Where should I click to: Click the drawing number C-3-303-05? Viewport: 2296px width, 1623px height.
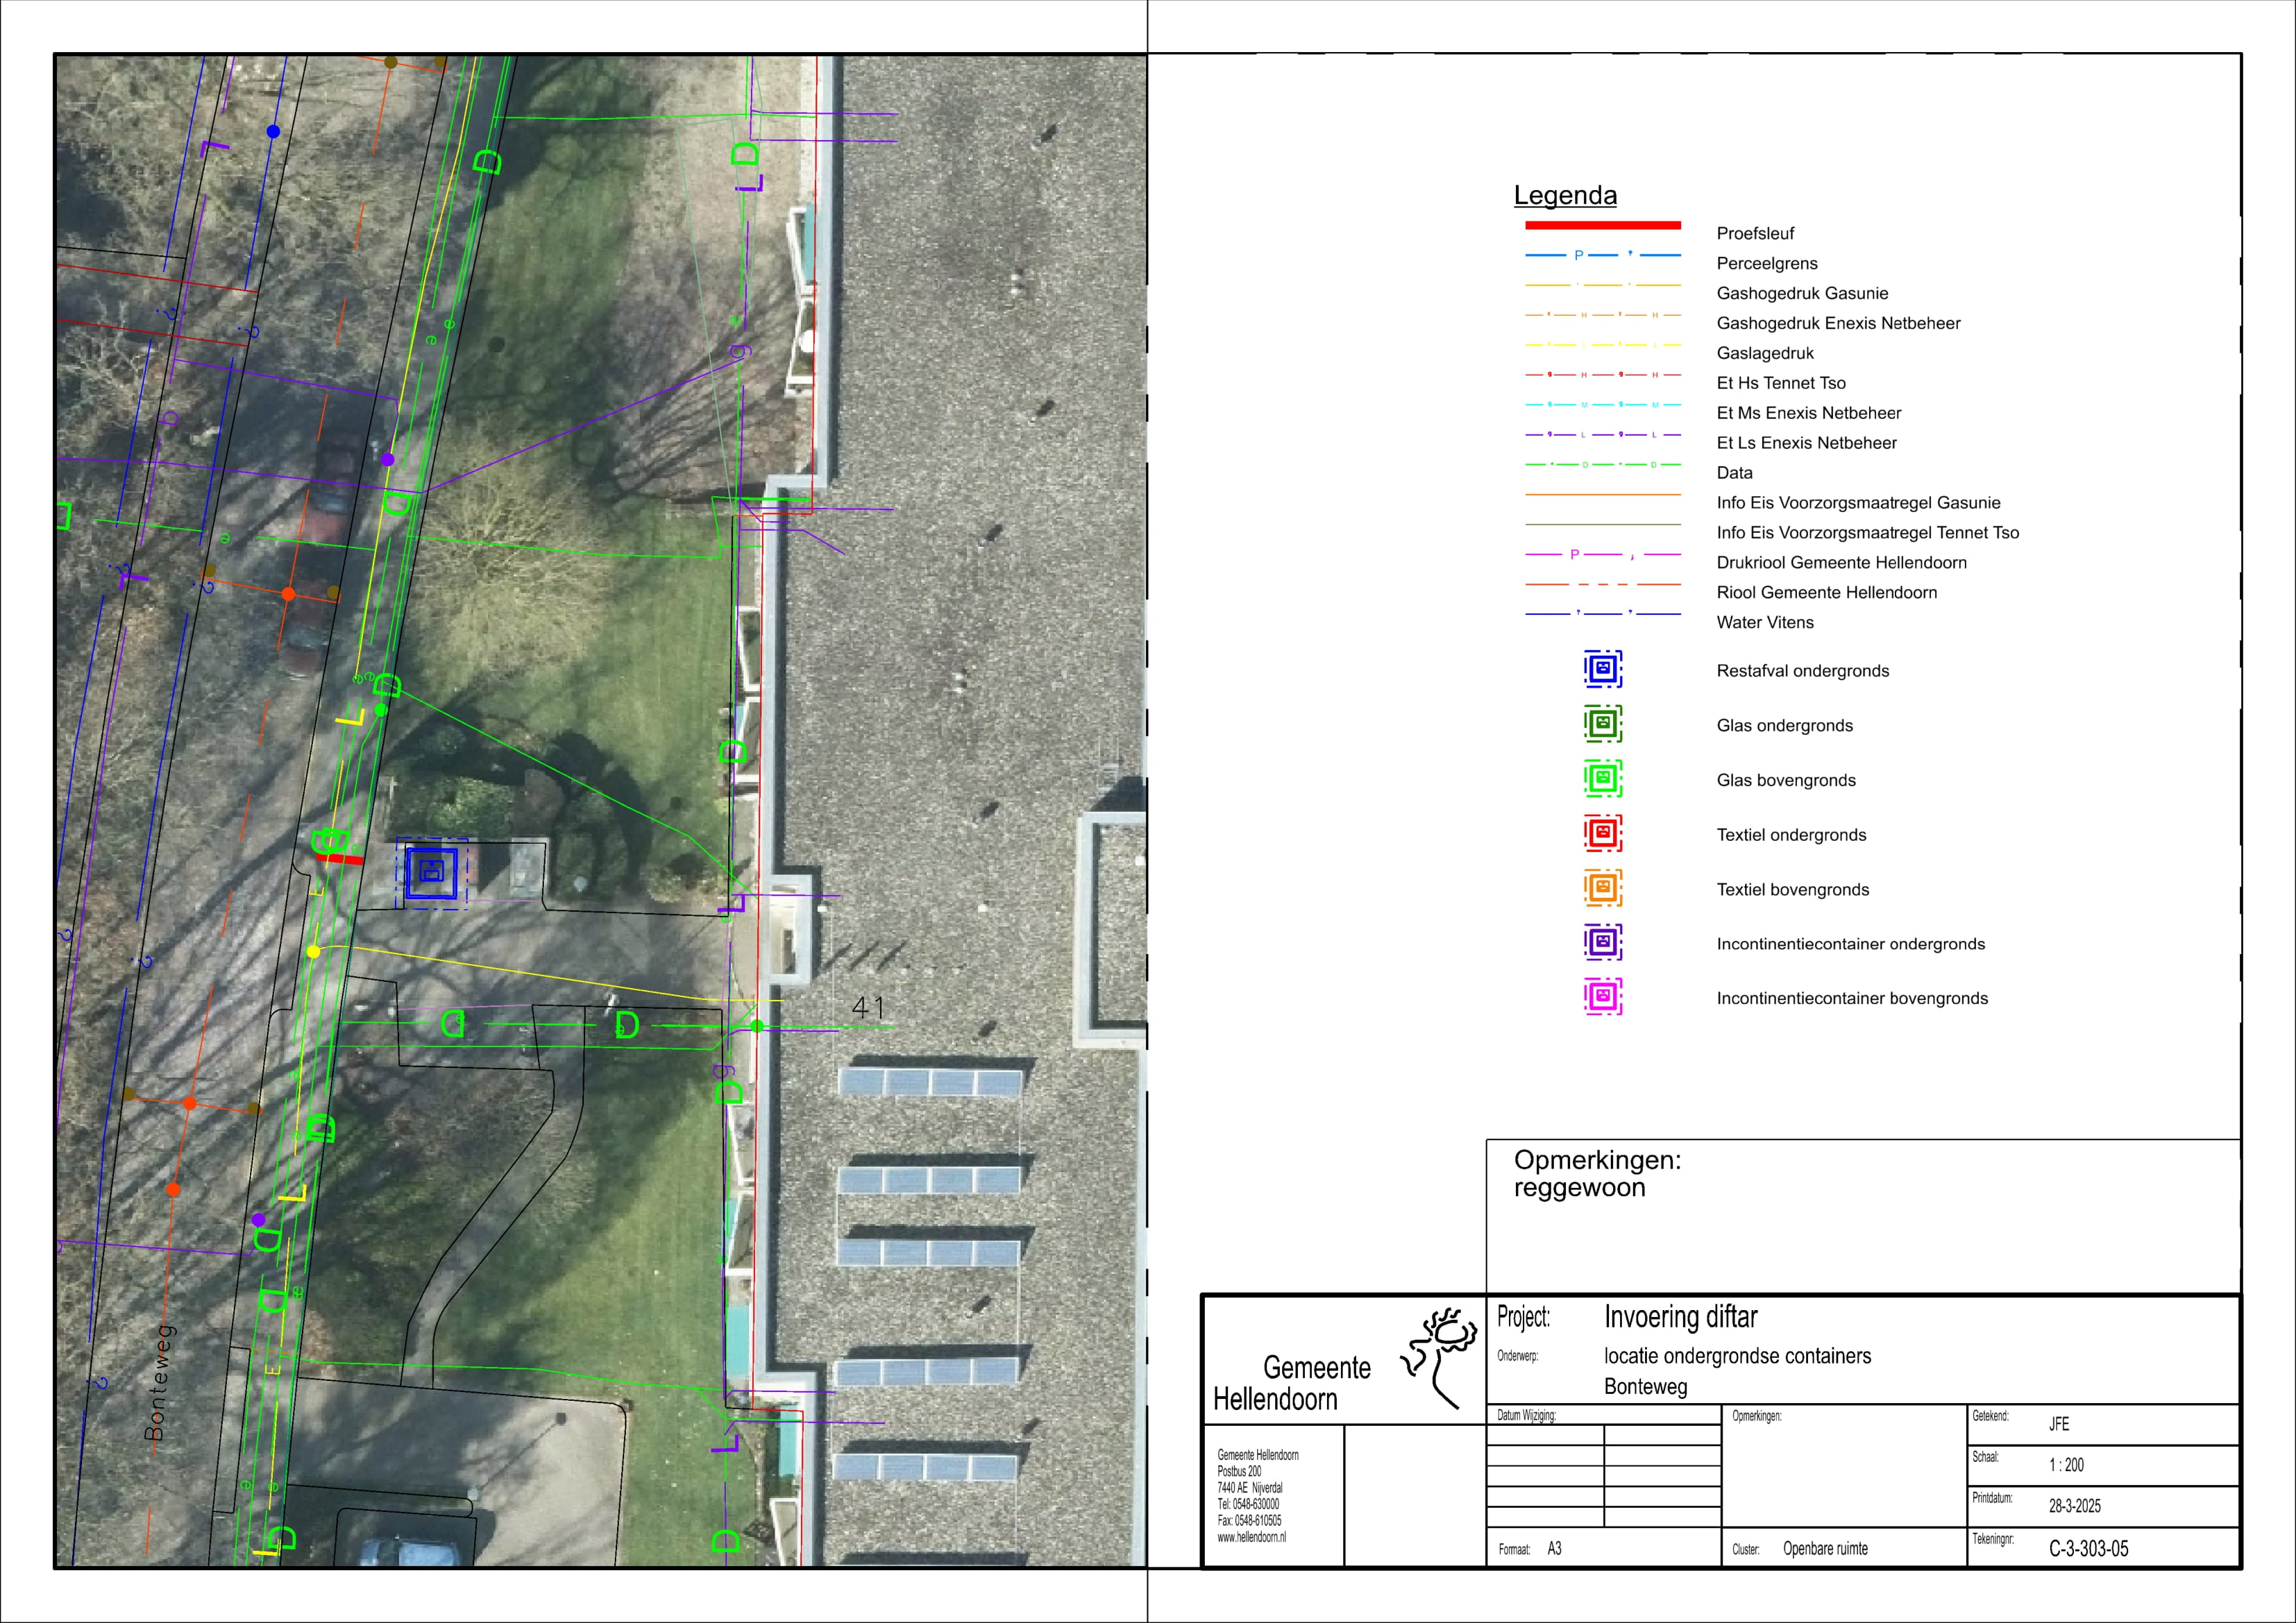2088,1549
